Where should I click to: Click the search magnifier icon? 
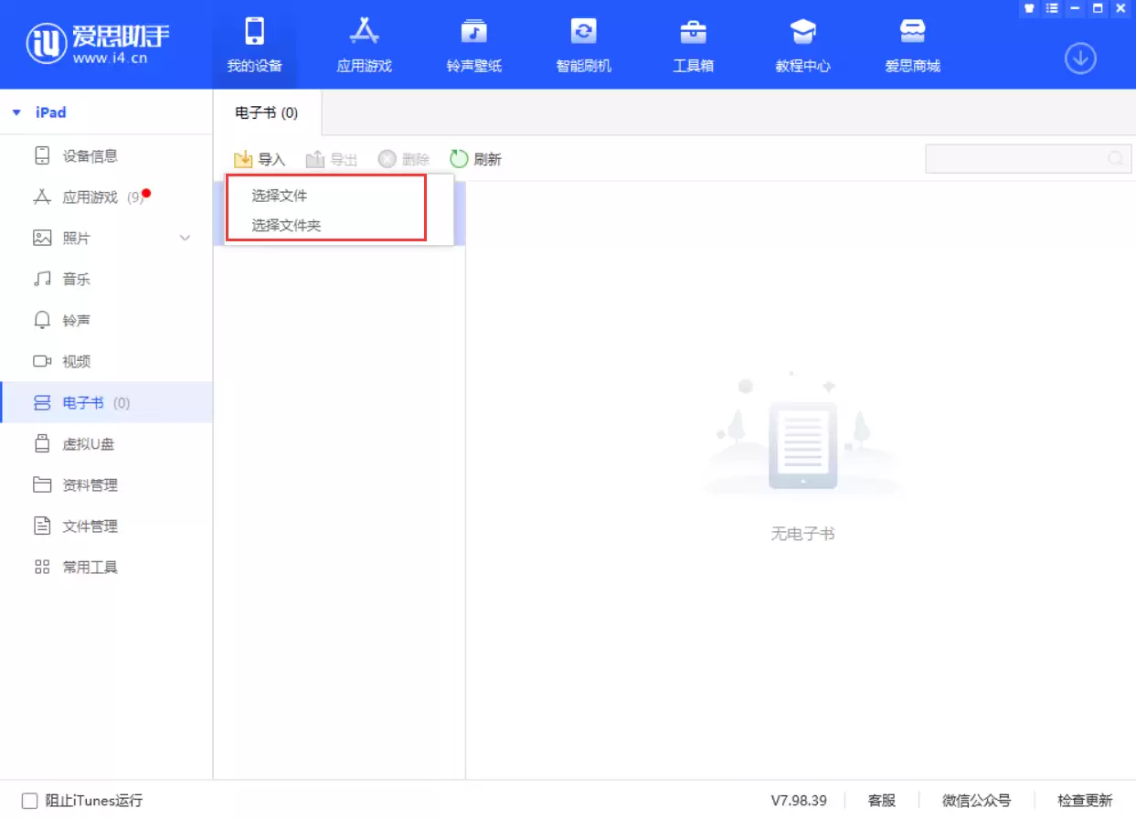tap(1116, 159)
